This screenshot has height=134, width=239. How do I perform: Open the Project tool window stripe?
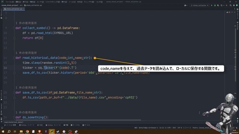pyautogui.click(x=1, y=14)
